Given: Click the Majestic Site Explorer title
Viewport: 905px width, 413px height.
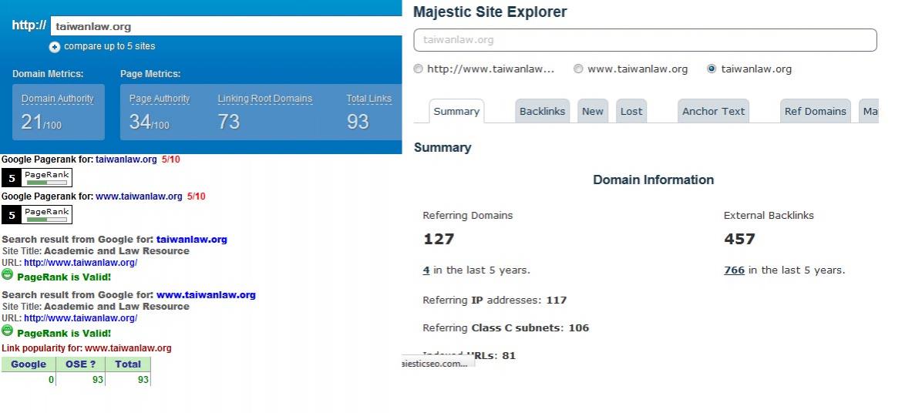Looking at the screenshot, I should 490,12.
